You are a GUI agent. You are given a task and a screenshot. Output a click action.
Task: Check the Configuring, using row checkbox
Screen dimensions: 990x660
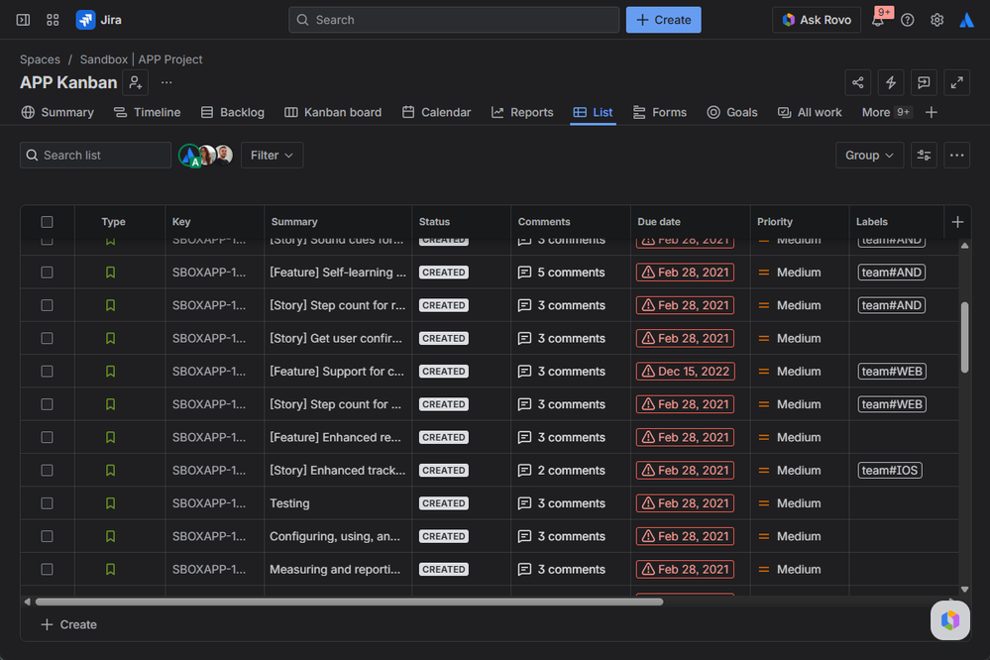tap(47, 536)
